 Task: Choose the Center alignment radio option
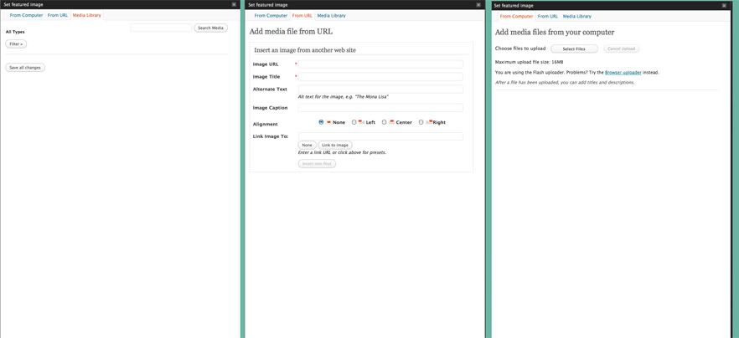coord(384,122)
